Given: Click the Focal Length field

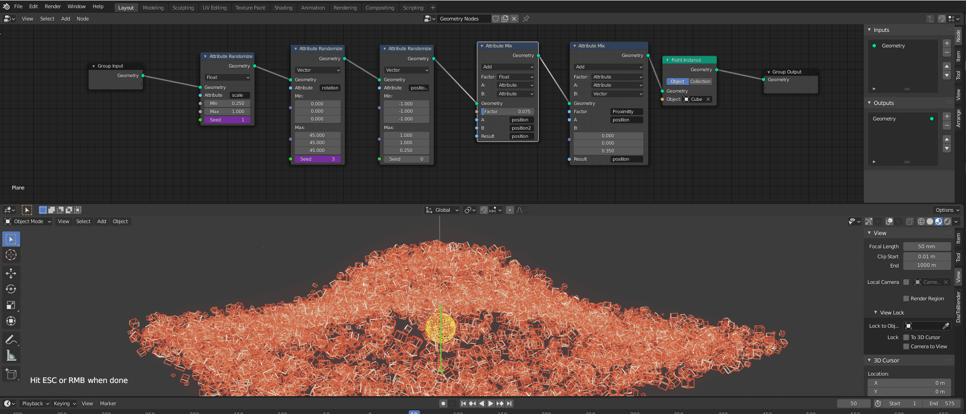Looking at the screenshot, I should [926, 246].
